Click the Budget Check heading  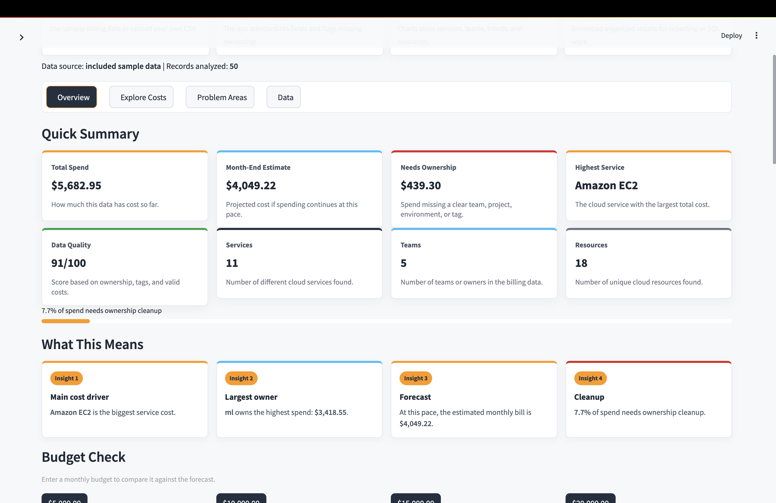click(x=83, y=457)
